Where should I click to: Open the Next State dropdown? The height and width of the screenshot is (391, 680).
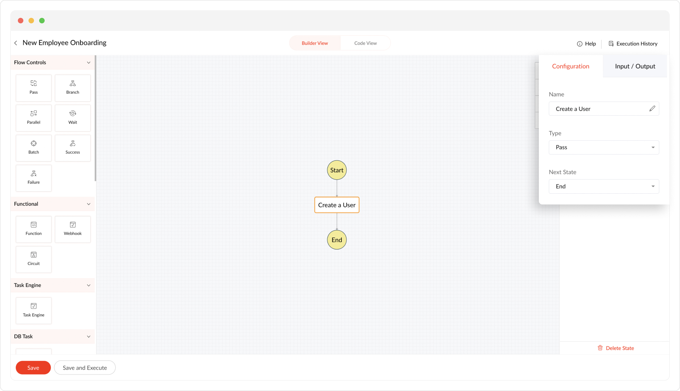(603, 186)
